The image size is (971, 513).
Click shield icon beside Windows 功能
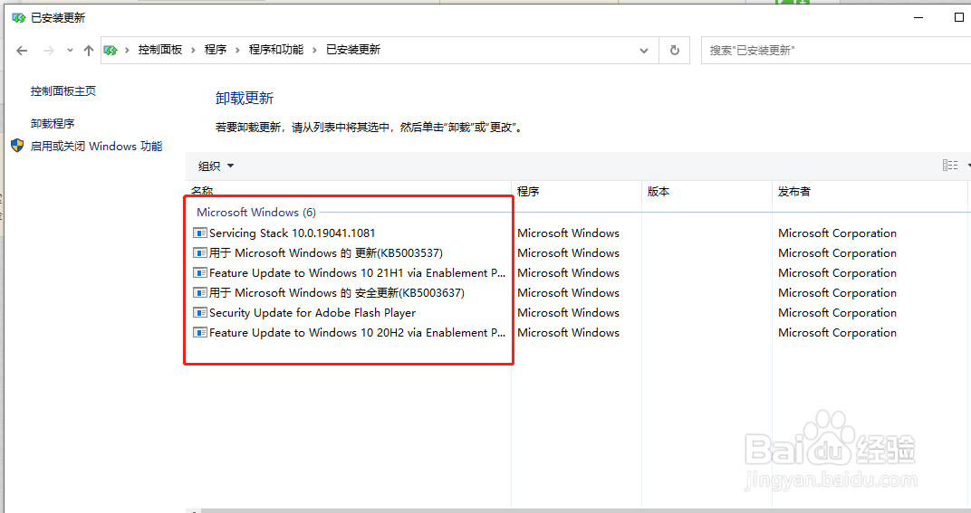click(17, 146)
